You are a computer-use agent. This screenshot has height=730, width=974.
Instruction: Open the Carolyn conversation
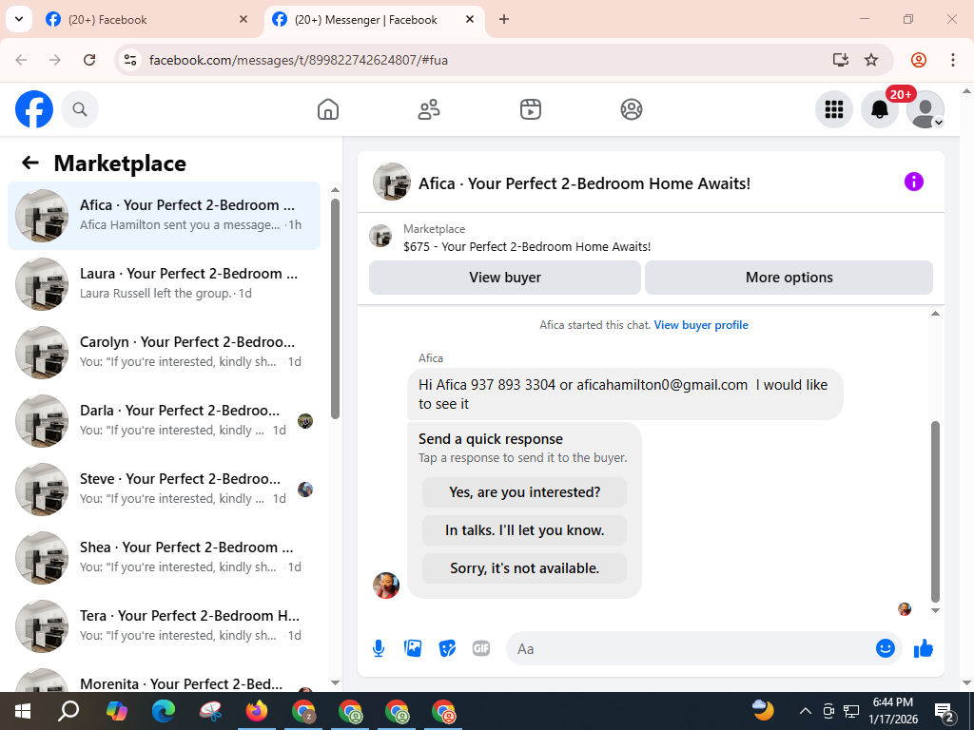point(164,352)
